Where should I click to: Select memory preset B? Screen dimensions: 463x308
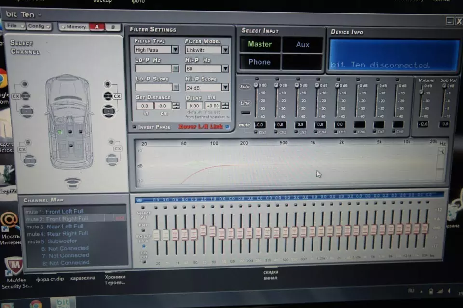[x=113, y=27]
